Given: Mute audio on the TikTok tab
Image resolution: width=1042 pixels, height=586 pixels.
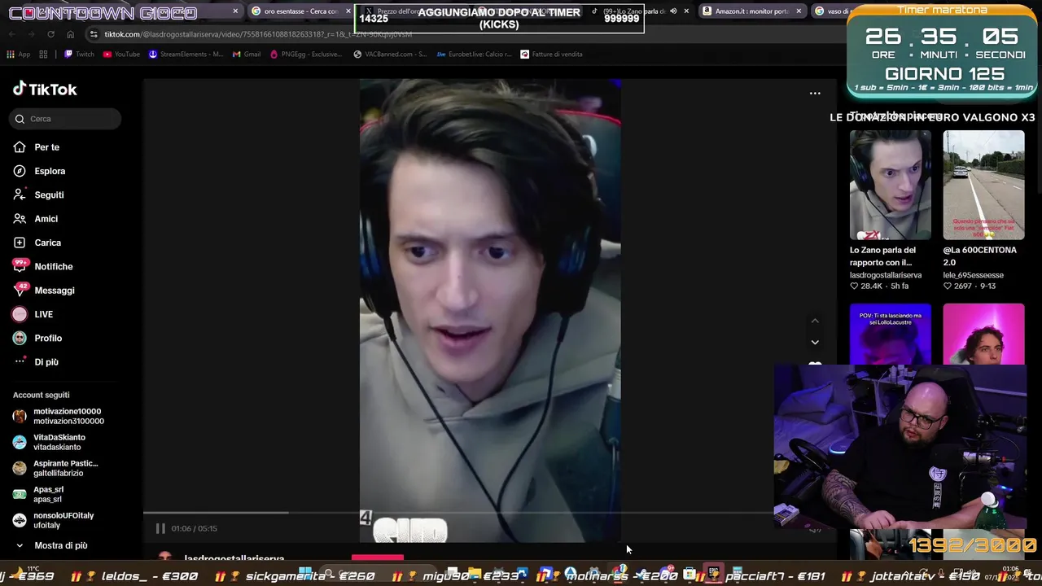Looking at the screenshot, I should (x=673, y=11).
